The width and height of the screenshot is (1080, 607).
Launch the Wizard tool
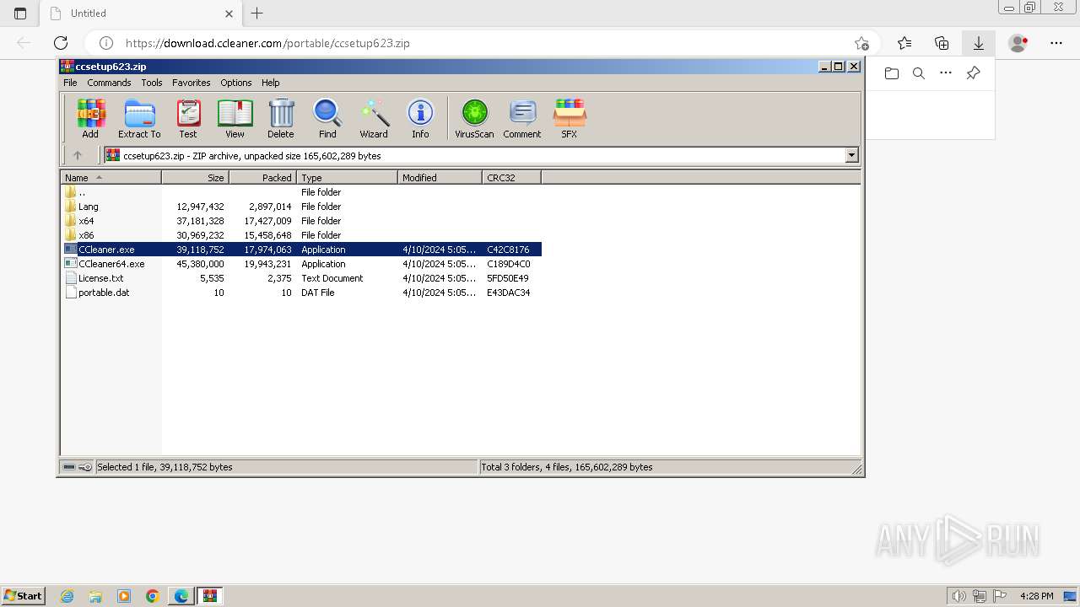pyautogui.click(x=374, y=118)
